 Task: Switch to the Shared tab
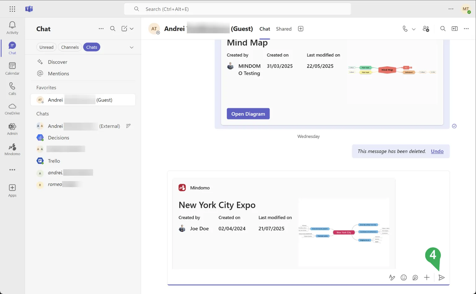284,29
